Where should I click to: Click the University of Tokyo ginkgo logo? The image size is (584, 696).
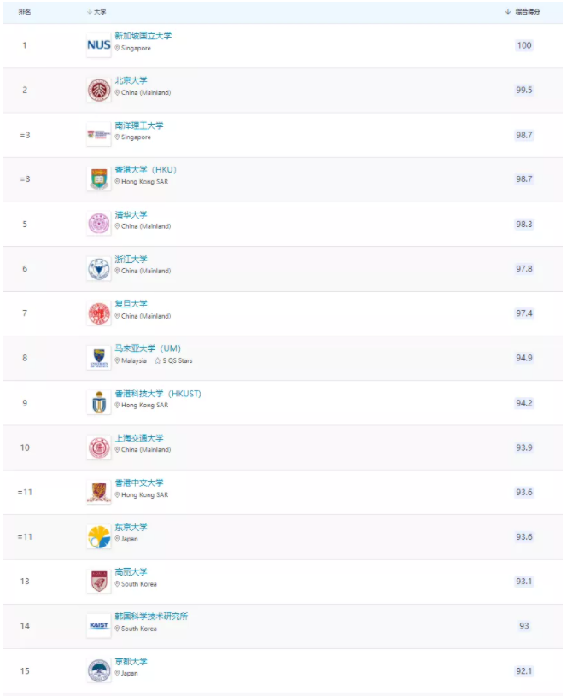coord(98,536)
